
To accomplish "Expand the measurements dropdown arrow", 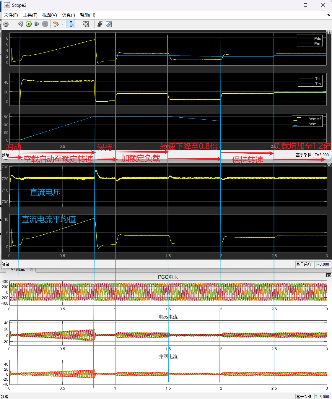I will coord(115,24).
